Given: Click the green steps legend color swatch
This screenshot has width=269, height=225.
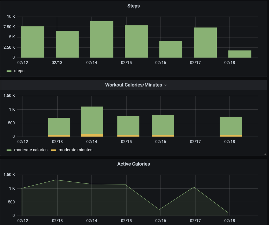Looking at the screenshot, I should tap(9, 71).
